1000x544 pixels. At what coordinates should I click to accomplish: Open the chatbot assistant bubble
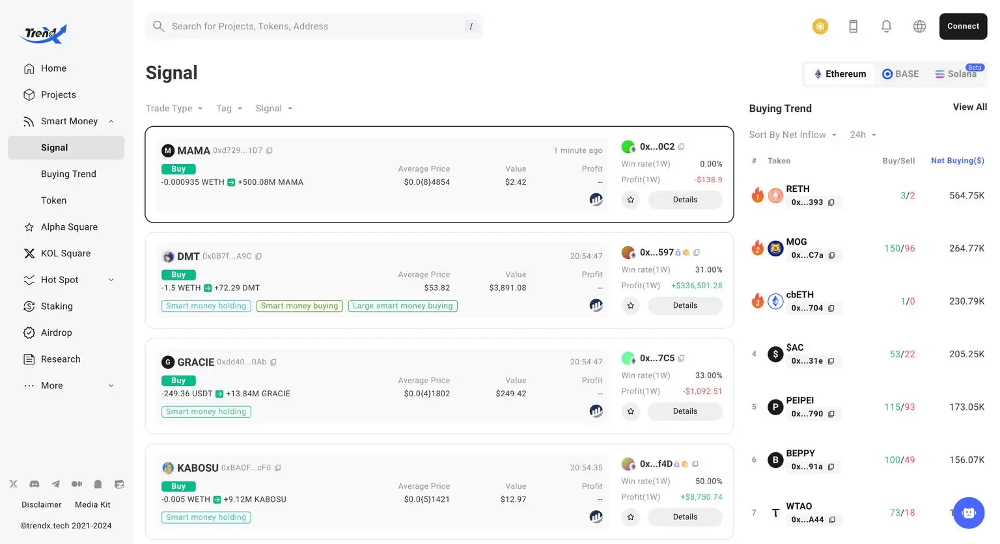(968, 513)
